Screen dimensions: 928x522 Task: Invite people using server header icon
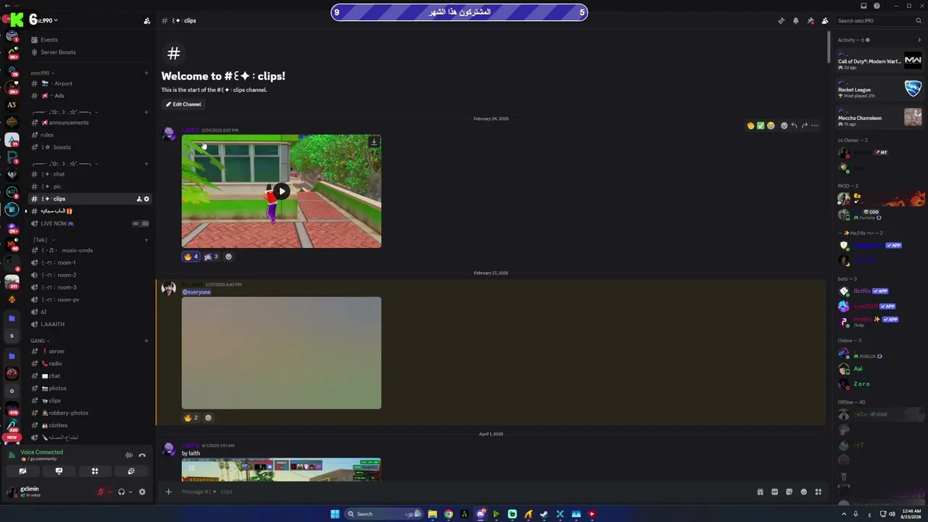click(146, 21)
